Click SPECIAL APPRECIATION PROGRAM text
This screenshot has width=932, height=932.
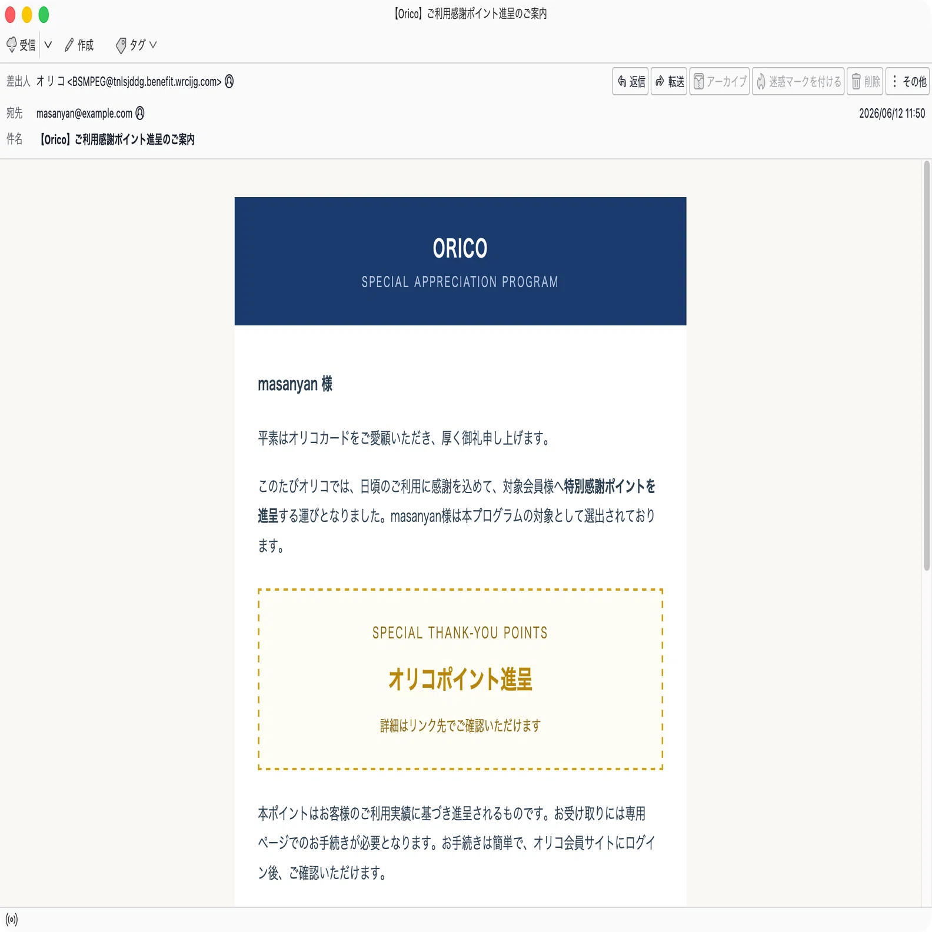tap(460, 282)
